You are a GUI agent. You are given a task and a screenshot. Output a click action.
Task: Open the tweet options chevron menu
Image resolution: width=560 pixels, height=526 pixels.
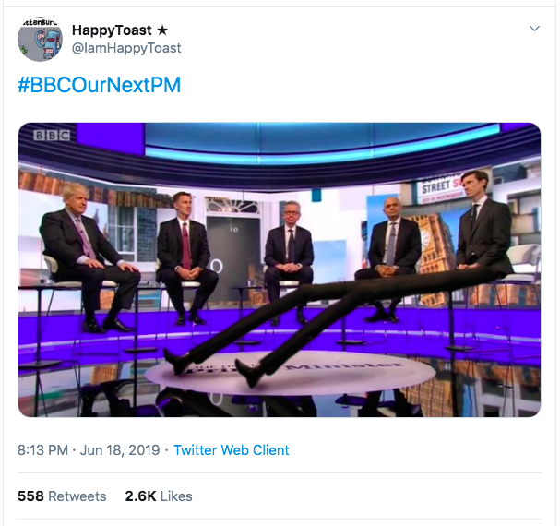tap(534, 30)
